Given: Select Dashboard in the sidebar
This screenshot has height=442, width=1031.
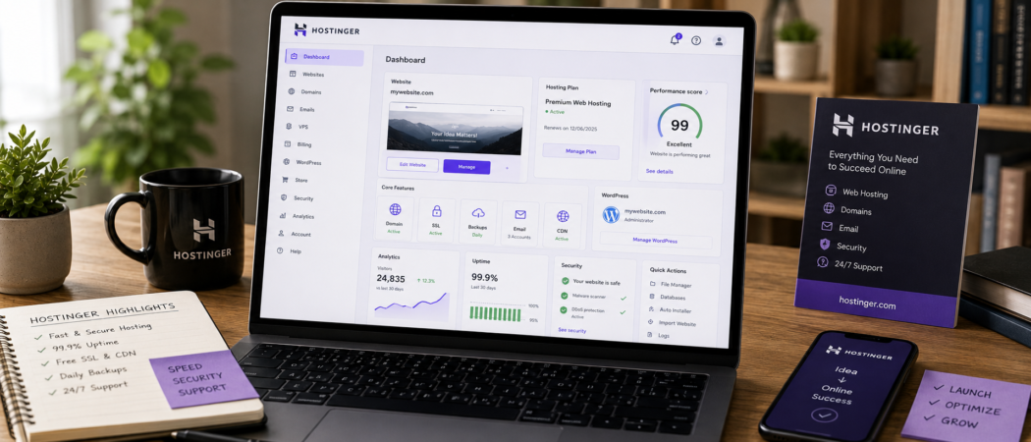Looking at the screenshot, I should coord(324,57).
